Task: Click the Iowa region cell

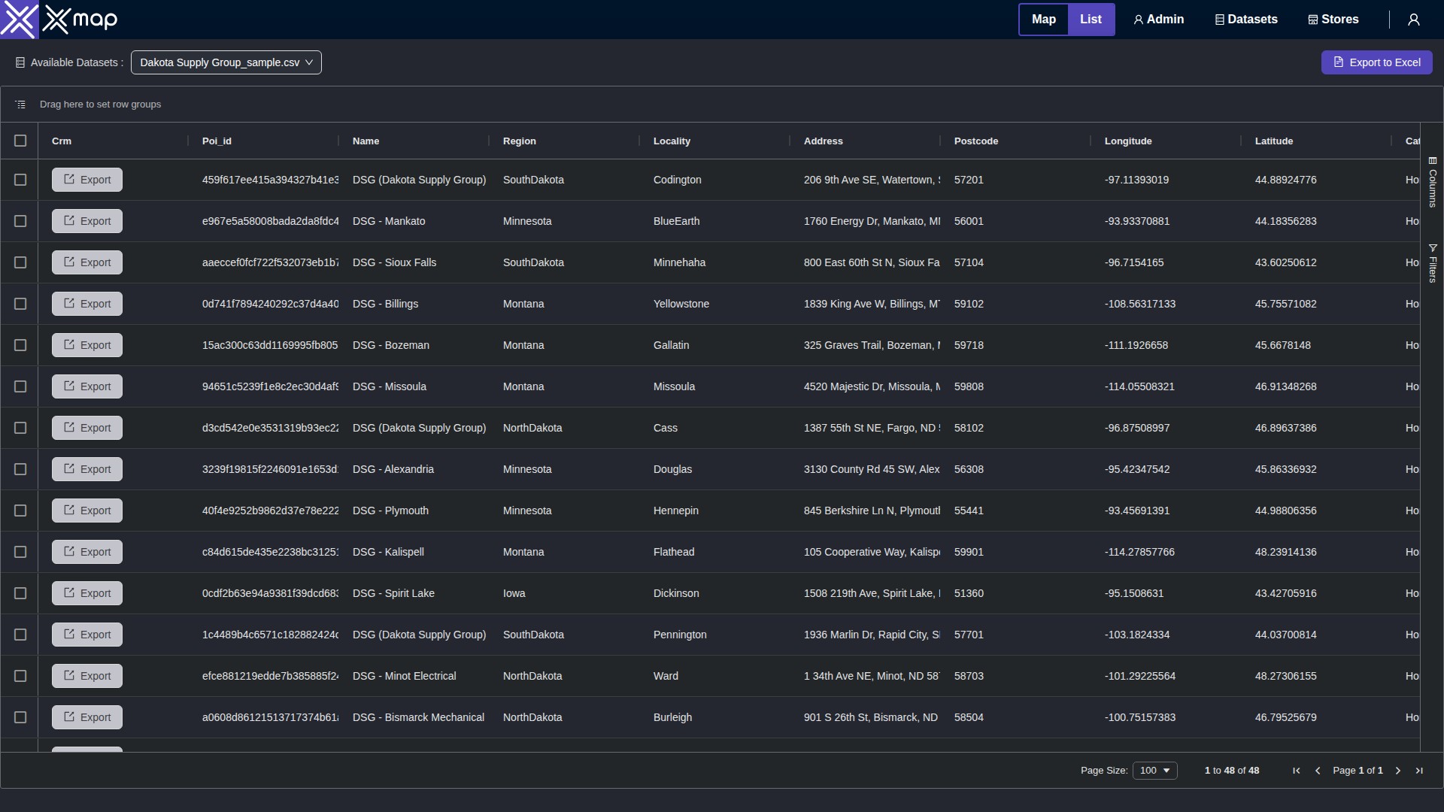Action: (564, 593)
